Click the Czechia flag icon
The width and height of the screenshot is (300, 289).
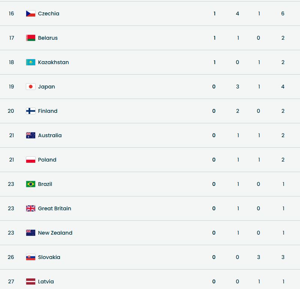coord(30,13)
